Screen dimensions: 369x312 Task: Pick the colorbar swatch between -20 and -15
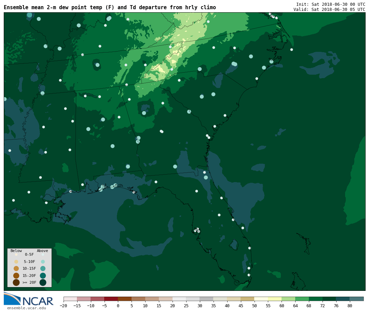70,299
